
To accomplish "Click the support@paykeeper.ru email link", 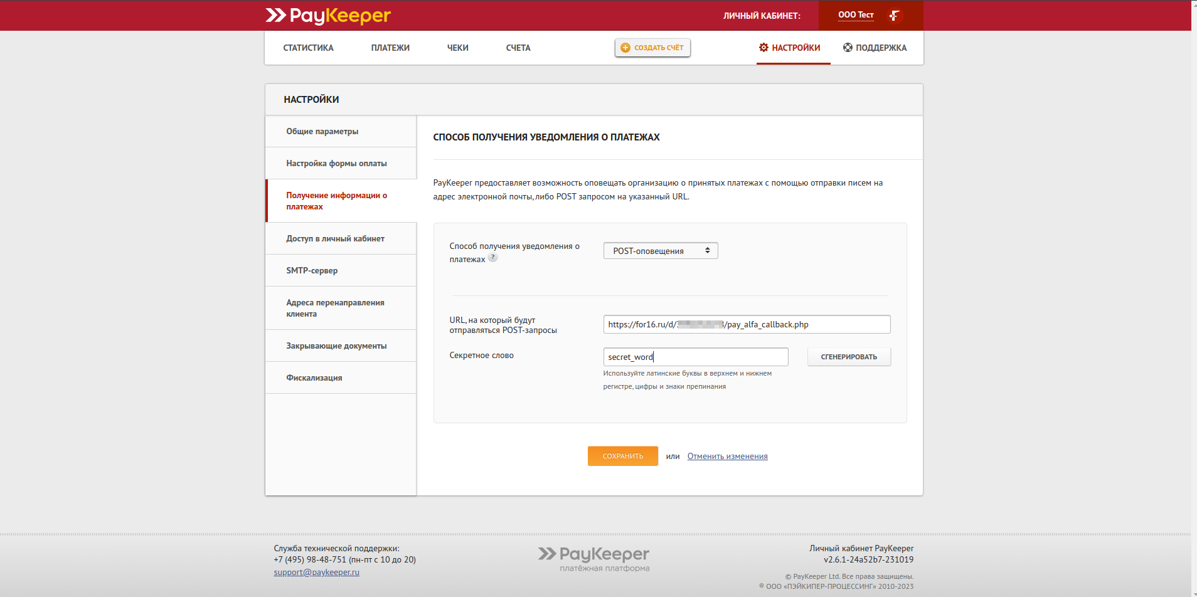I will point(316,572).
